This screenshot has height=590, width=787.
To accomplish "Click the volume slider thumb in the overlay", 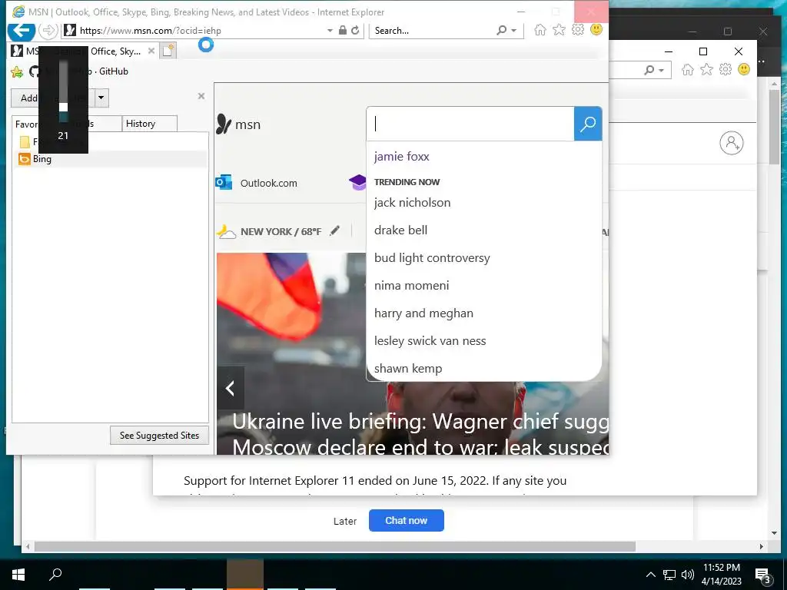I will point(63,107).
